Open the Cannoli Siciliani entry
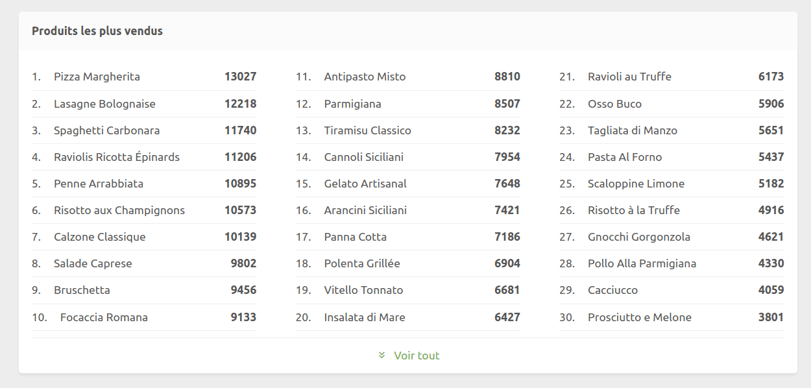 tap(364, 157)
